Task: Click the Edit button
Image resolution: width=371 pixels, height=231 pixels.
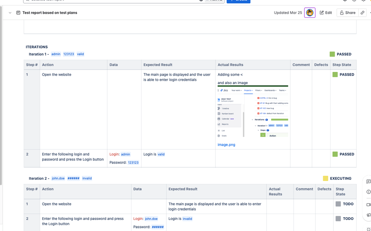Action: pyautogui.click(x=326, y=12)
